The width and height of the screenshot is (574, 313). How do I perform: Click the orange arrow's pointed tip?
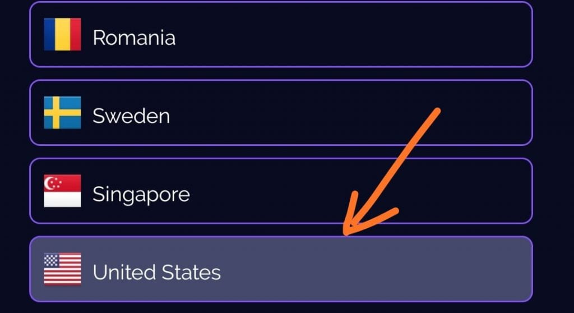[346, 233]
